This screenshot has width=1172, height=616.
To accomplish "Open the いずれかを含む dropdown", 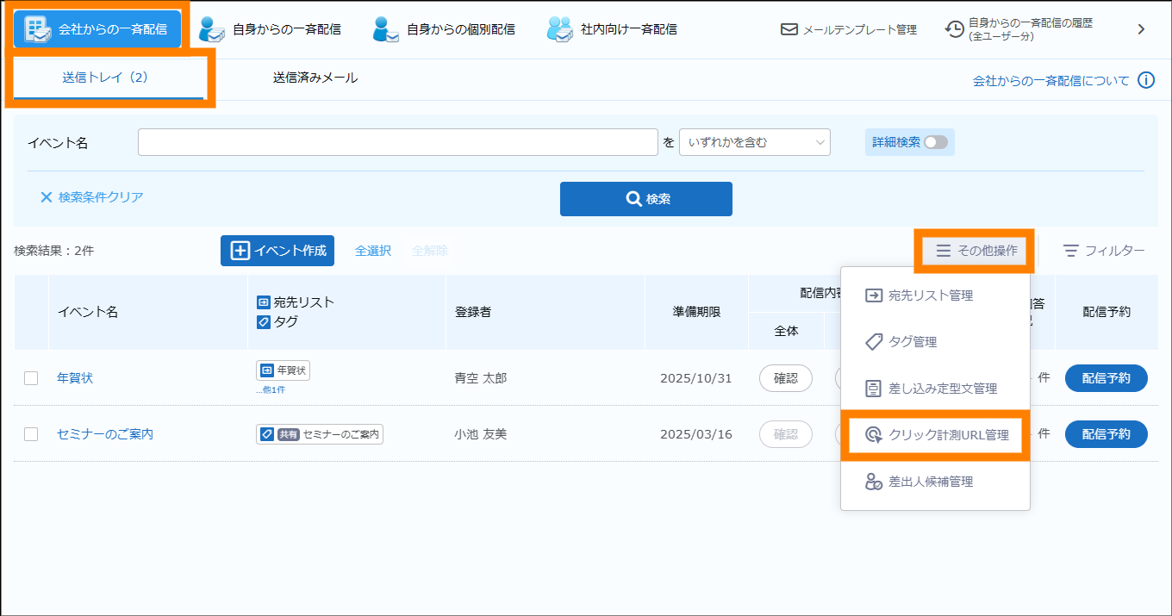I will [754, 142].
